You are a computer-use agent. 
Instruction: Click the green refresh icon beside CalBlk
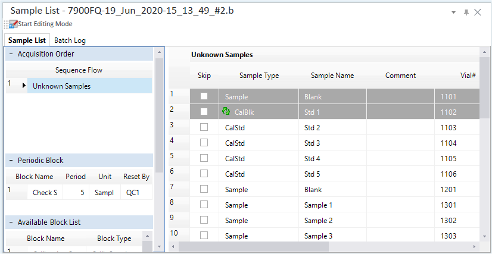(x=226, y=111)
